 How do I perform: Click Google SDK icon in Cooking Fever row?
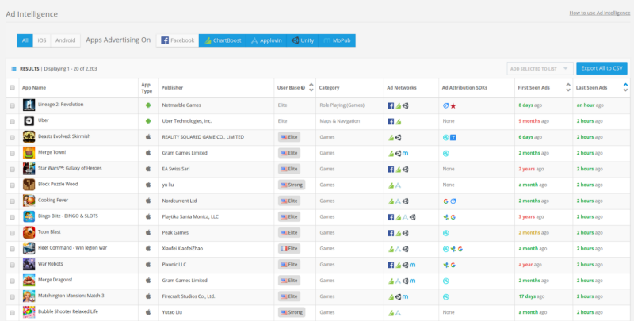pyautogui.click(x=445, y=201)
